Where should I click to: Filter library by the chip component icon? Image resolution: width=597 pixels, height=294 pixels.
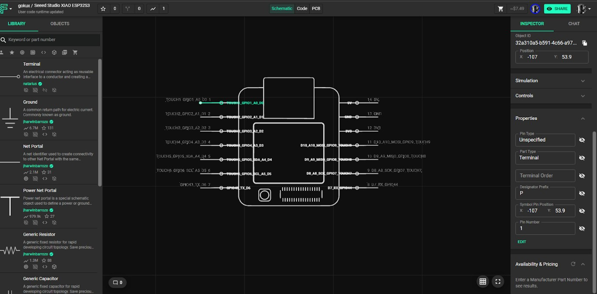(x=22, y=52)
